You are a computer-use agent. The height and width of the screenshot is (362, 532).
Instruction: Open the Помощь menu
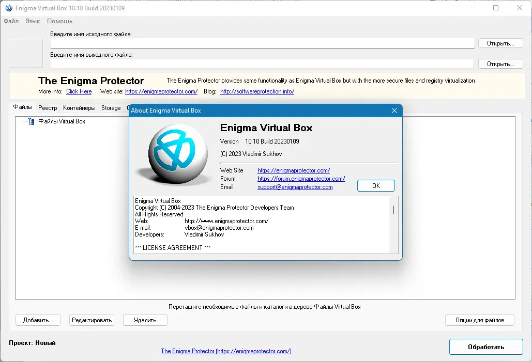point(60,21)
